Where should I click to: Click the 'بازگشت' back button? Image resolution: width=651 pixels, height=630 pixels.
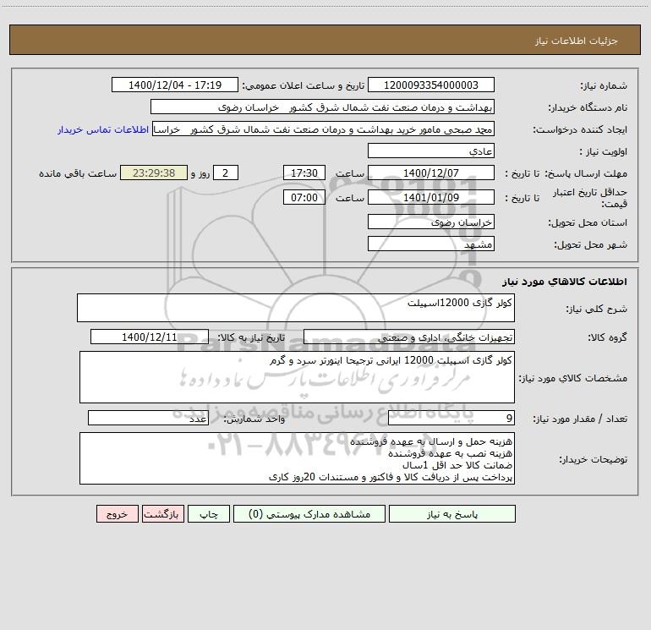(x=162, y=514)
